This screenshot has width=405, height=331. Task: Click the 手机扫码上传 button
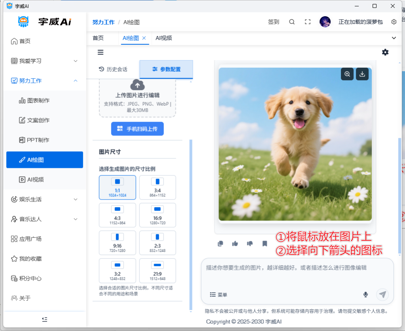tap(137, 129)
